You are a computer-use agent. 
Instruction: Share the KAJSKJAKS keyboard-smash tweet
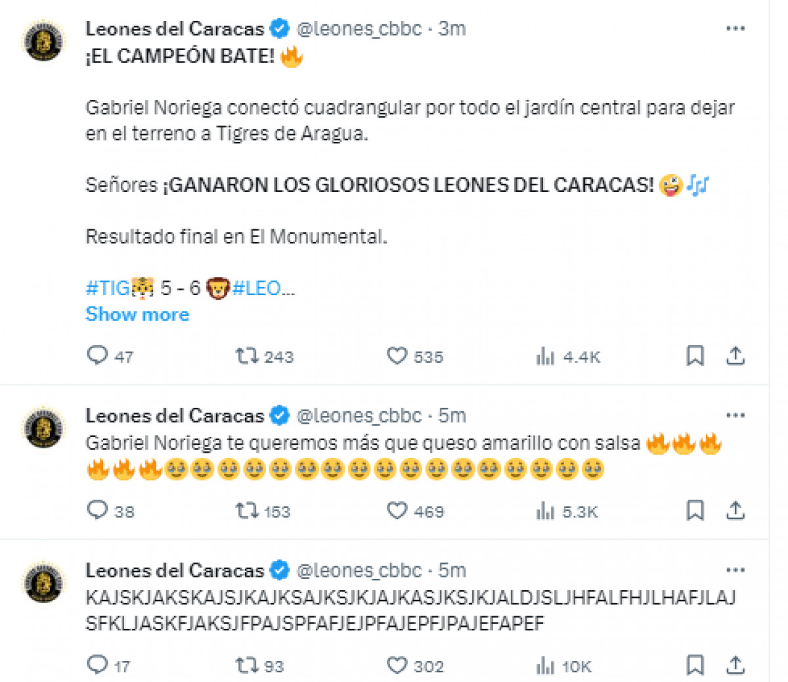click(x=735, y=666)
